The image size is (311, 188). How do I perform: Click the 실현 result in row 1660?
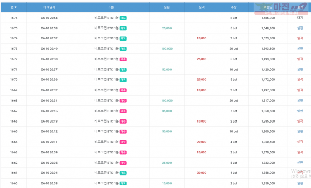(x=300, y=183)
